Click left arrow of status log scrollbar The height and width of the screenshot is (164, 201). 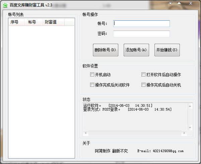pyautogui.click(x=85, y=133)
